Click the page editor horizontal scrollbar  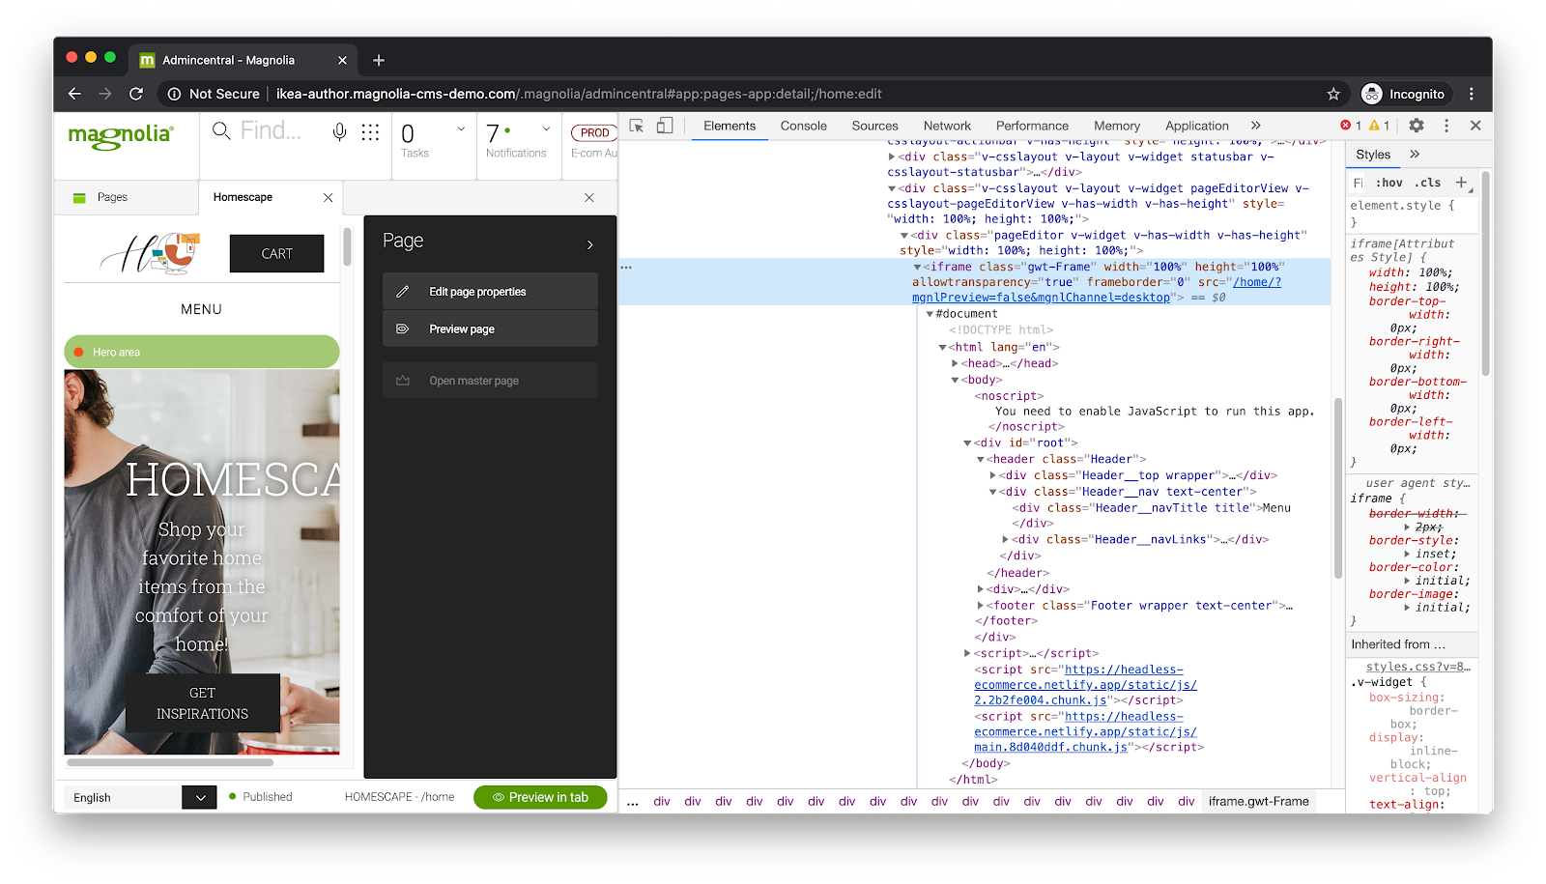tap(169, 762)
